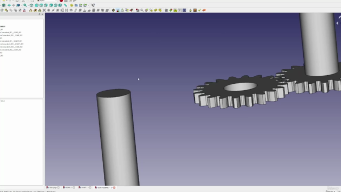This screenshot has height=192, width=341.
Task: Click the blue square icon in assembly toolbar
Action: [x=184, y=10]
